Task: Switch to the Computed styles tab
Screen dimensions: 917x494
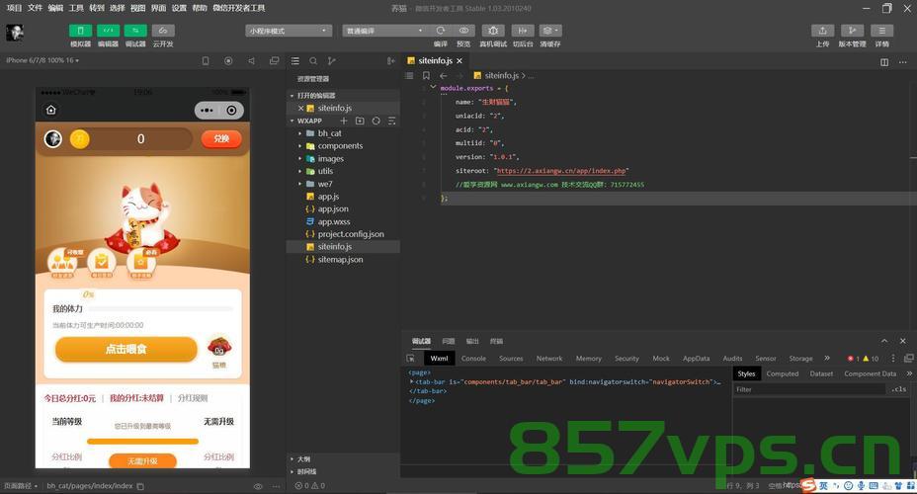Action: tap(782, 373)
